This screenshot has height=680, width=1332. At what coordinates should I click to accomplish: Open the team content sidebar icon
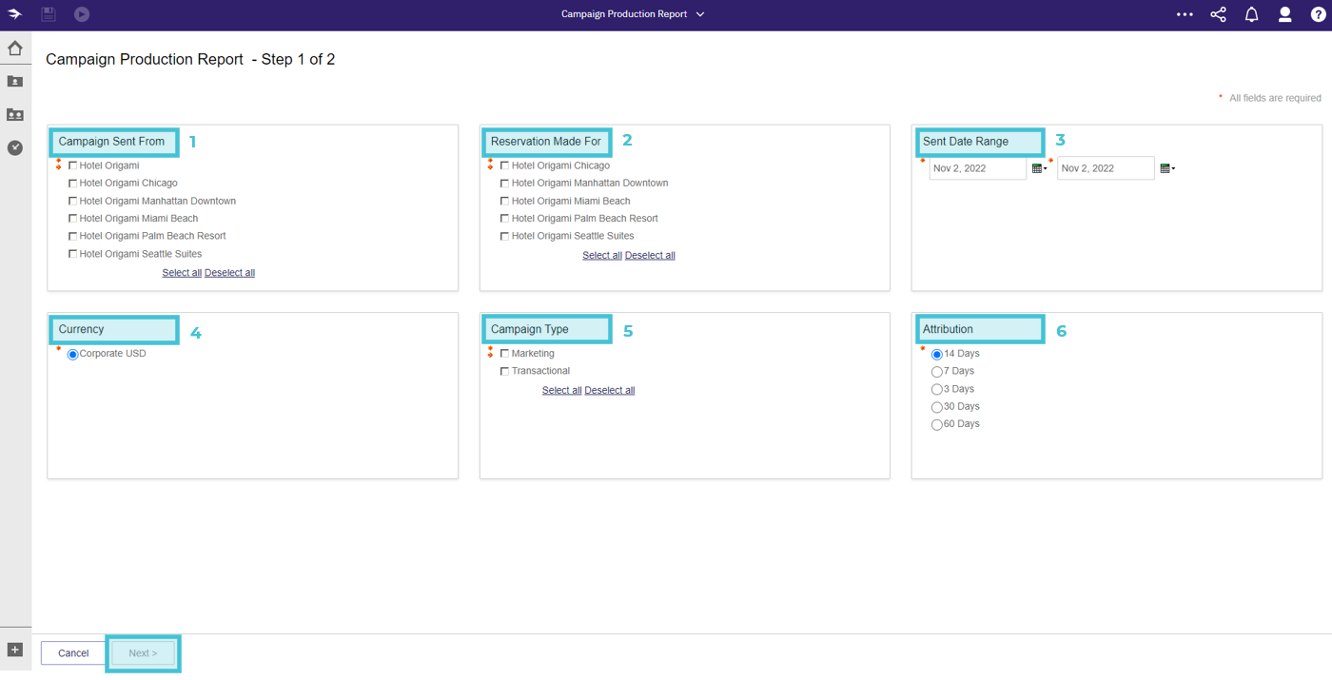pos(15,115)
